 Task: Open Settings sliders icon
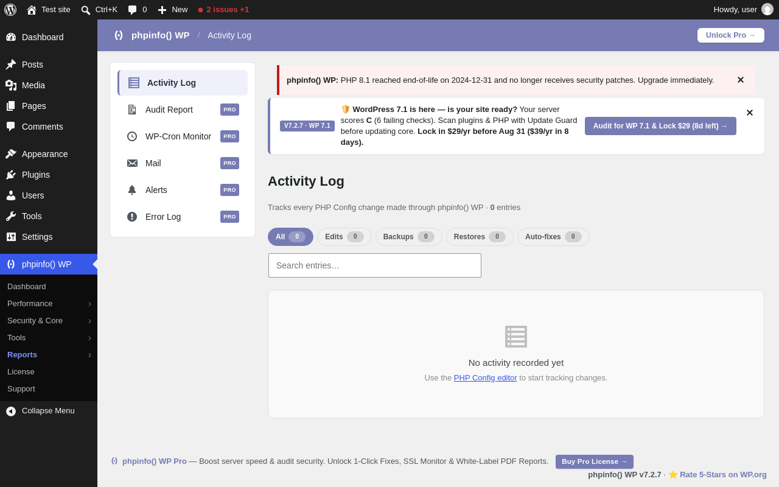(x=11, y=237)
